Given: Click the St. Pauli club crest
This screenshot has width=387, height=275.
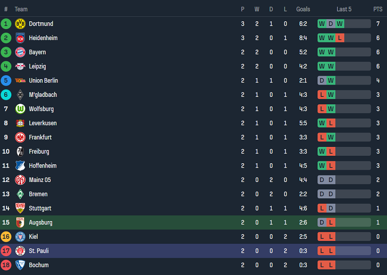Looking at the screenshot, I should tap(20, 251).
